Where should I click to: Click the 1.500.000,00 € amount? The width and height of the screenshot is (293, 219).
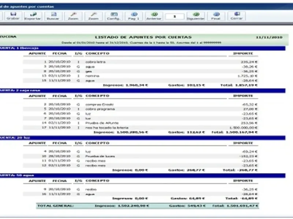(x=244, y=128)
